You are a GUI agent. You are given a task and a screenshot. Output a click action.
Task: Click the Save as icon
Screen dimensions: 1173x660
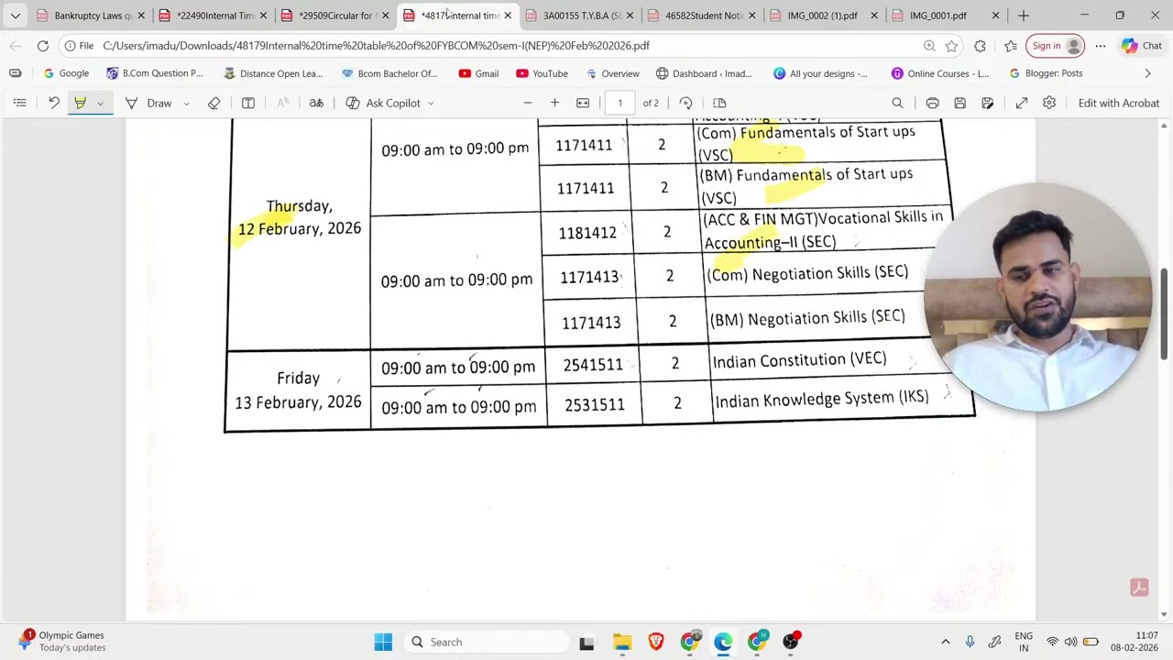click(988, 103)
